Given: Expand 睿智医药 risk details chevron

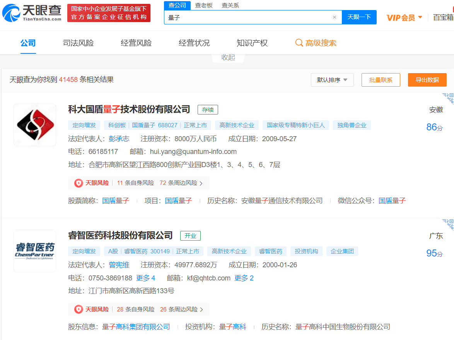Looking at the screenshot, I should point(201,309).
